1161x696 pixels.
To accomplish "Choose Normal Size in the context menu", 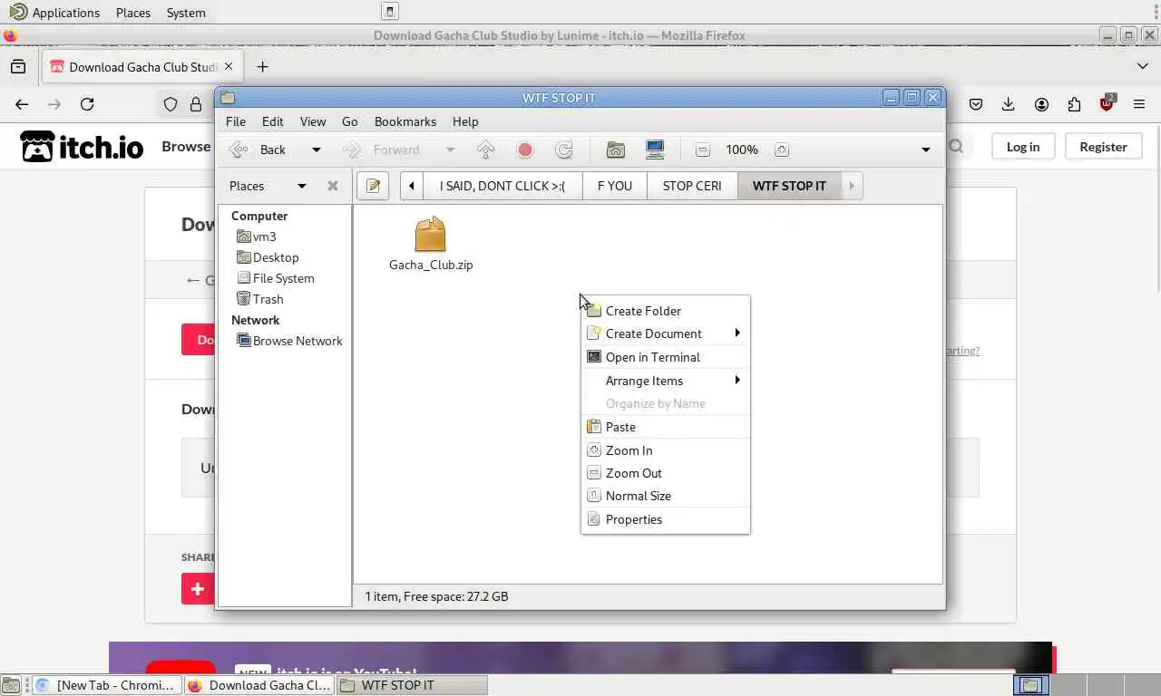I will [x=665, y=496].
